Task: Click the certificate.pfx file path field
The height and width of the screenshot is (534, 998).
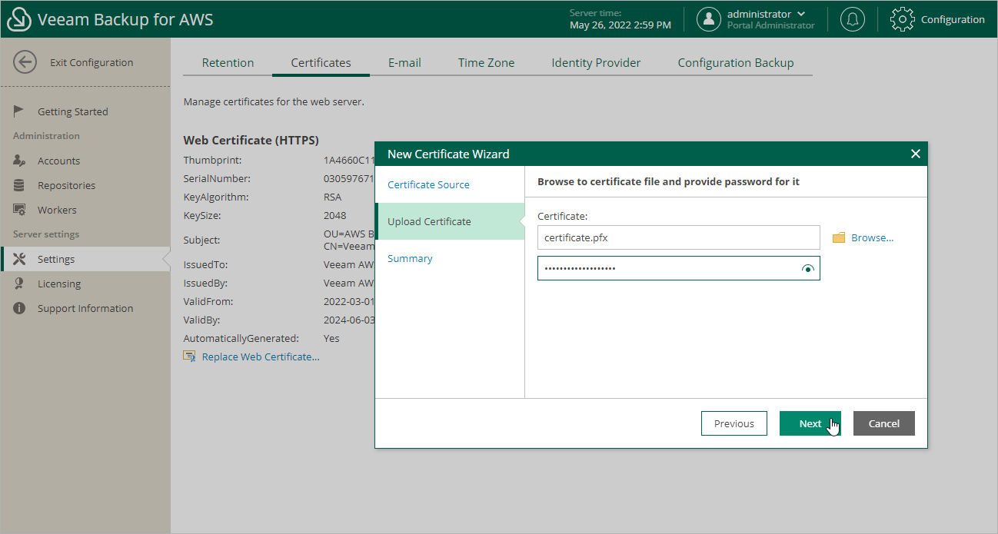Action: click(x=678, y=237)
